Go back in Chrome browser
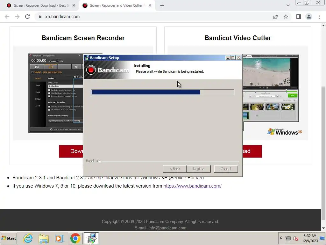326x245 pixels. pos(7,17)
